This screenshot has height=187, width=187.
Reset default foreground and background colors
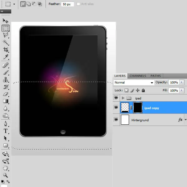click(x=2, y=182)
